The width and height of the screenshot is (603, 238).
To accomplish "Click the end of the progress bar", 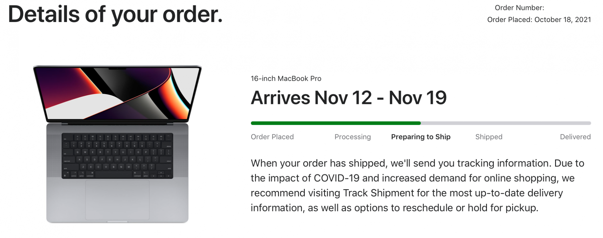I will [x=588, y=123].
